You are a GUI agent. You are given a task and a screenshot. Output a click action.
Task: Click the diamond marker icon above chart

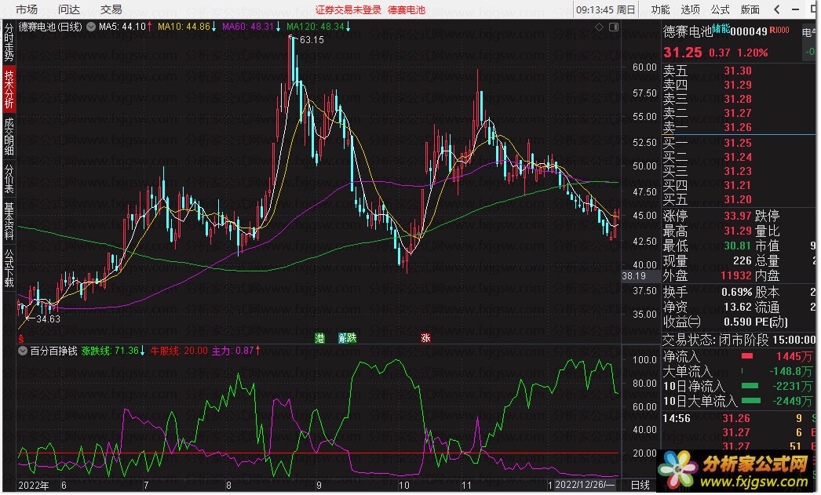click(x=599, y=27)
